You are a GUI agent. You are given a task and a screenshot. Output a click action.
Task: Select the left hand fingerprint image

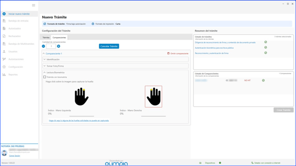pos(81,96)
